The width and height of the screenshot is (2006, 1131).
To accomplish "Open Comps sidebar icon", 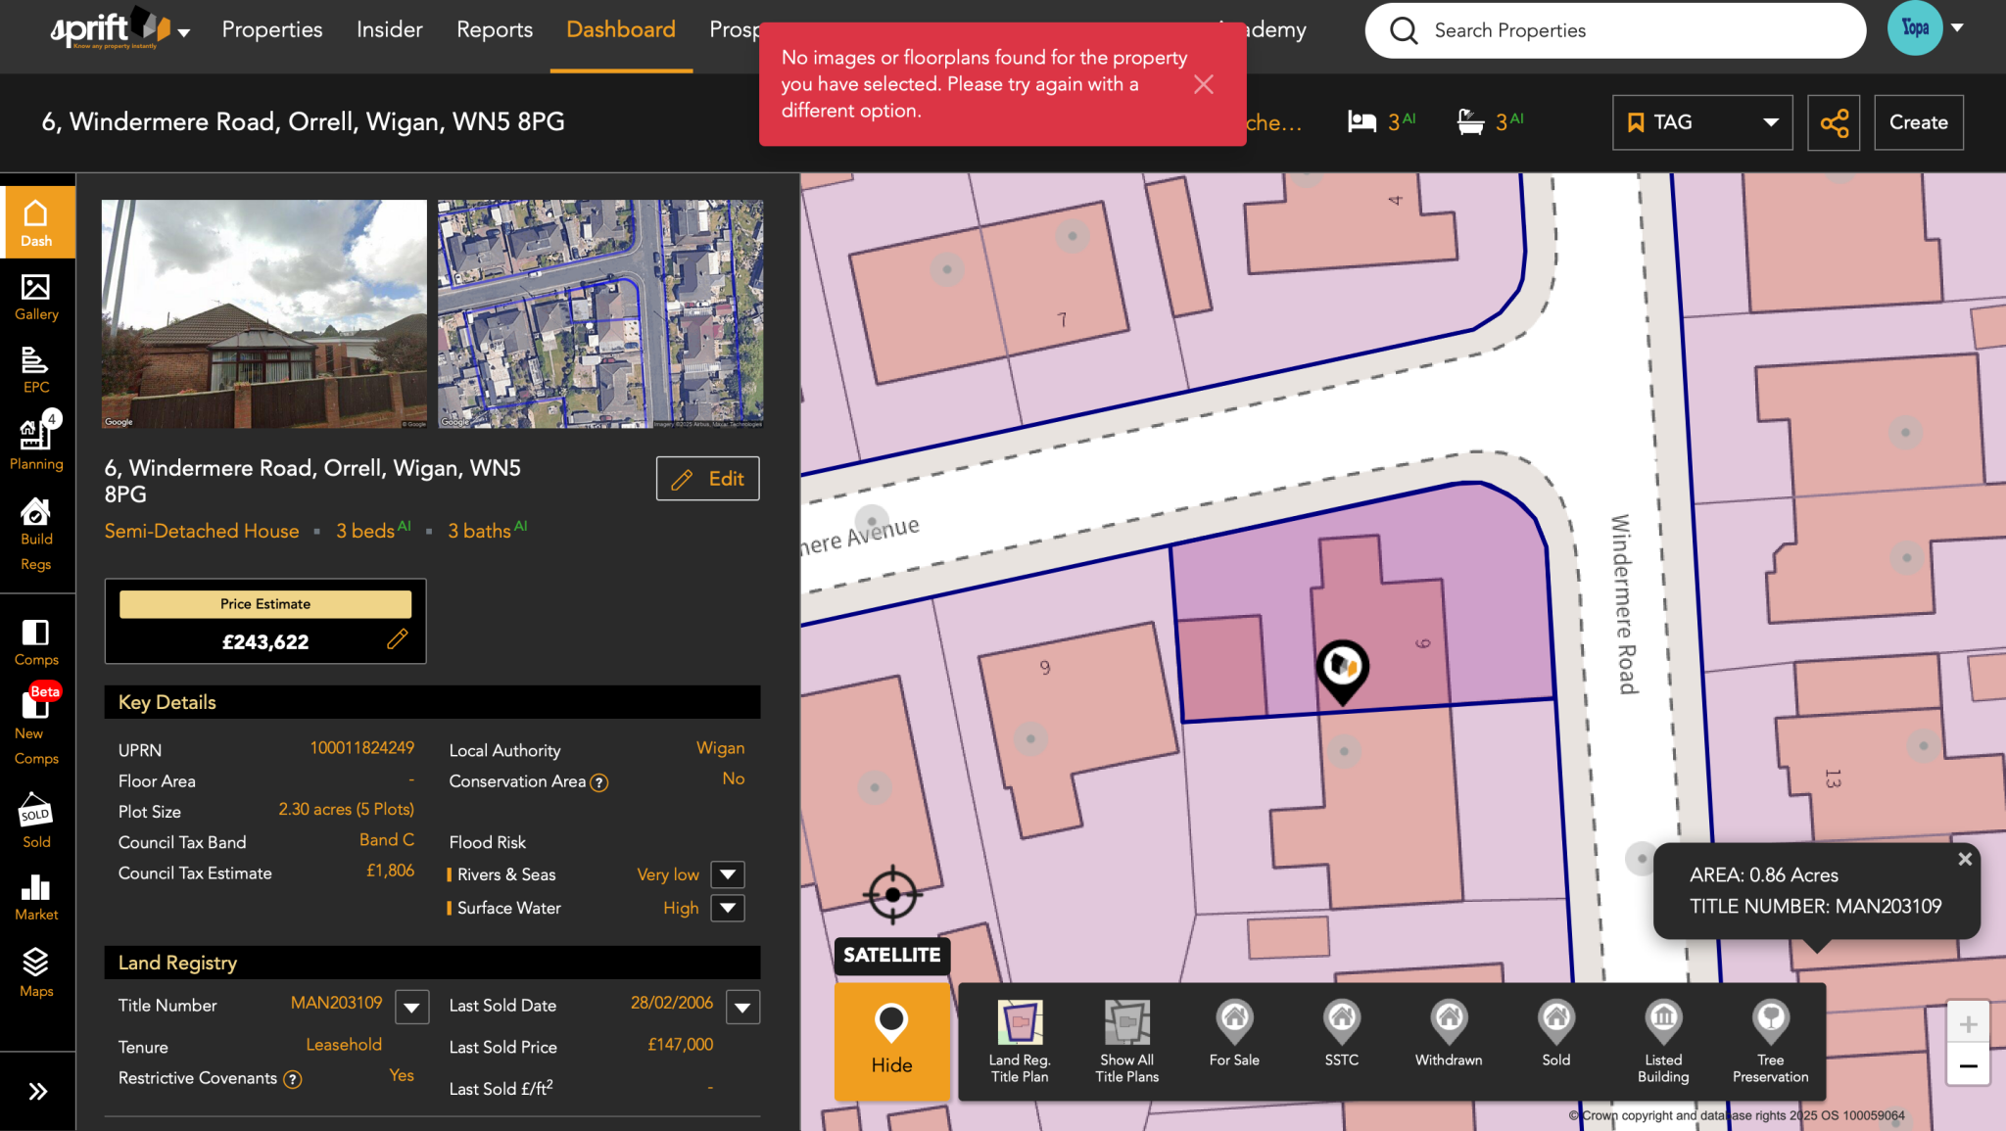I will 36,642.
